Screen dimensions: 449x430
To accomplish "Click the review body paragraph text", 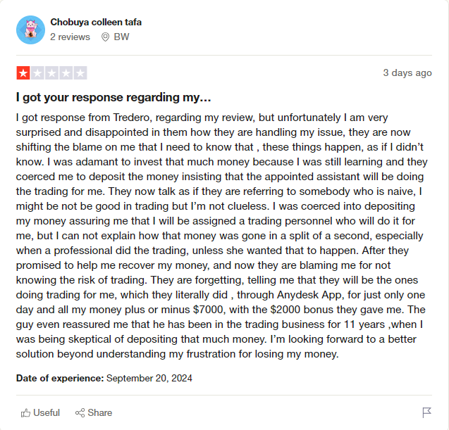I will (x=222, y=236).
